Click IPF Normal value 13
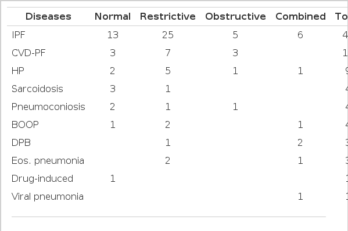The width and height of the screenshot is (348, 231). click(x=113, y=35)
